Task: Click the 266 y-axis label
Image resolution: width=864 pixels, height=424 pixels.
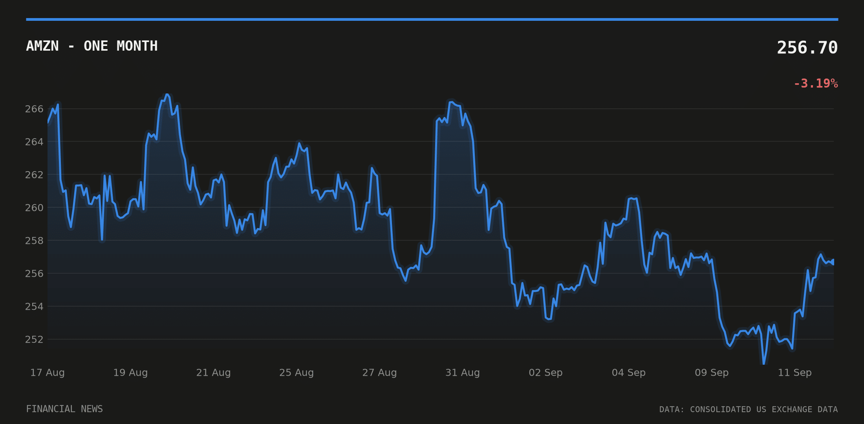Action: pos(34,109)
